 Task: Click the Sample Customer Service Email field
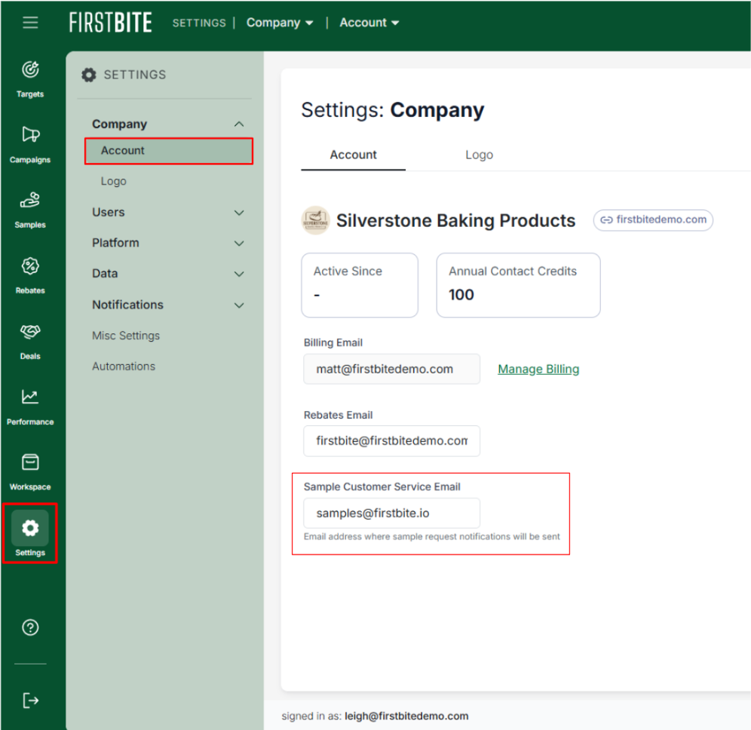point(392,513)
